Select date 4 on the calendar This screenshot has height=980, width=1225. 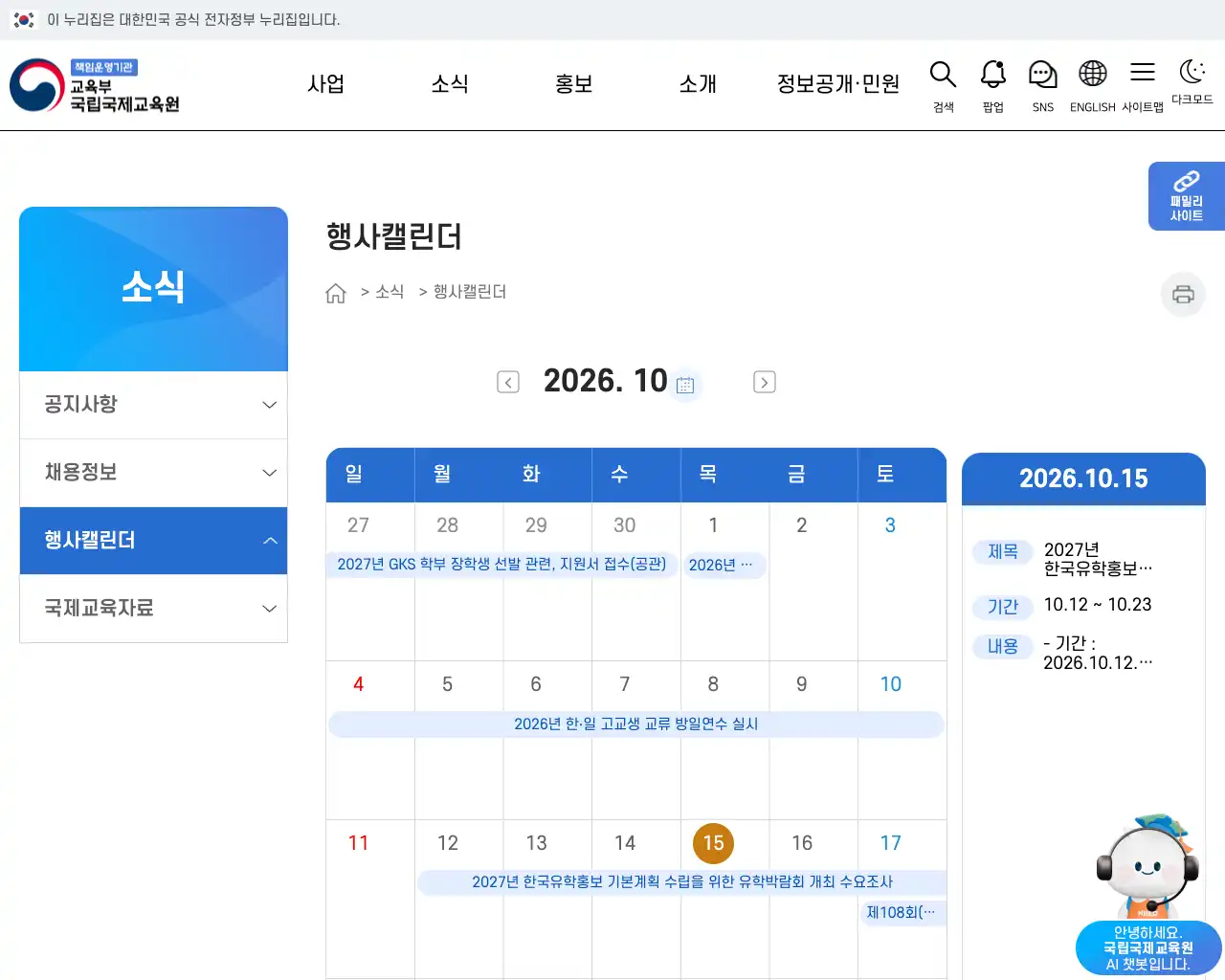click(358, 684)
